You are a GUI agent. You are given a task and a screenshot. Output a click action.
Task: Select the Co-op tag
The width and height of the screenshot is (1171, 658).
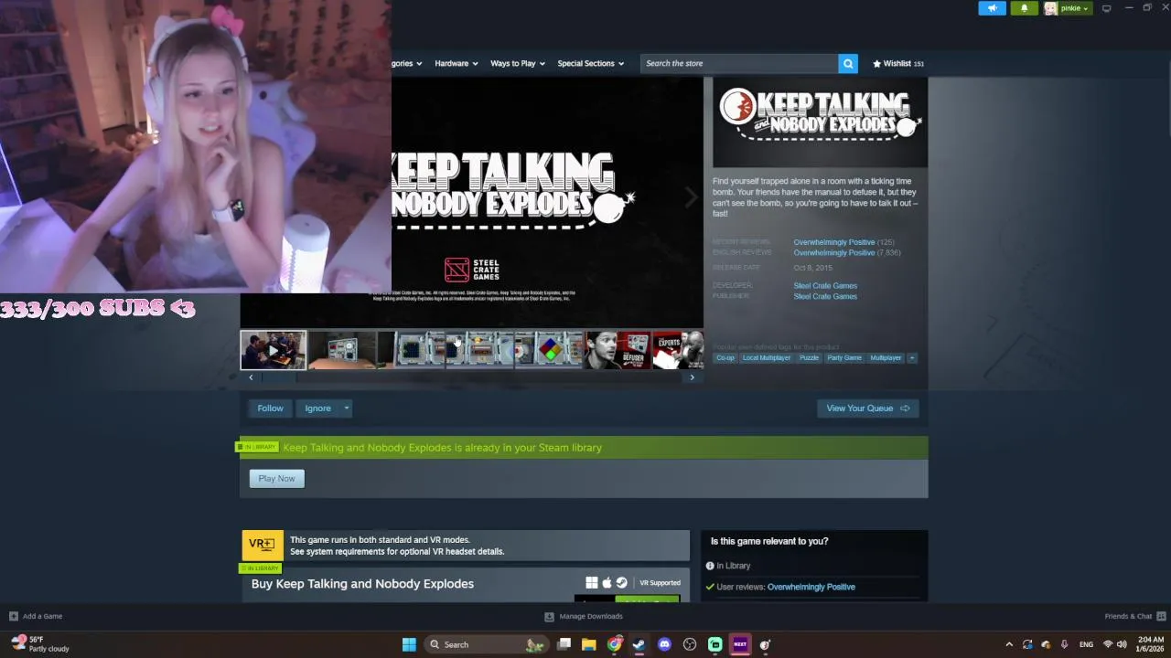[x=725, y=357]
